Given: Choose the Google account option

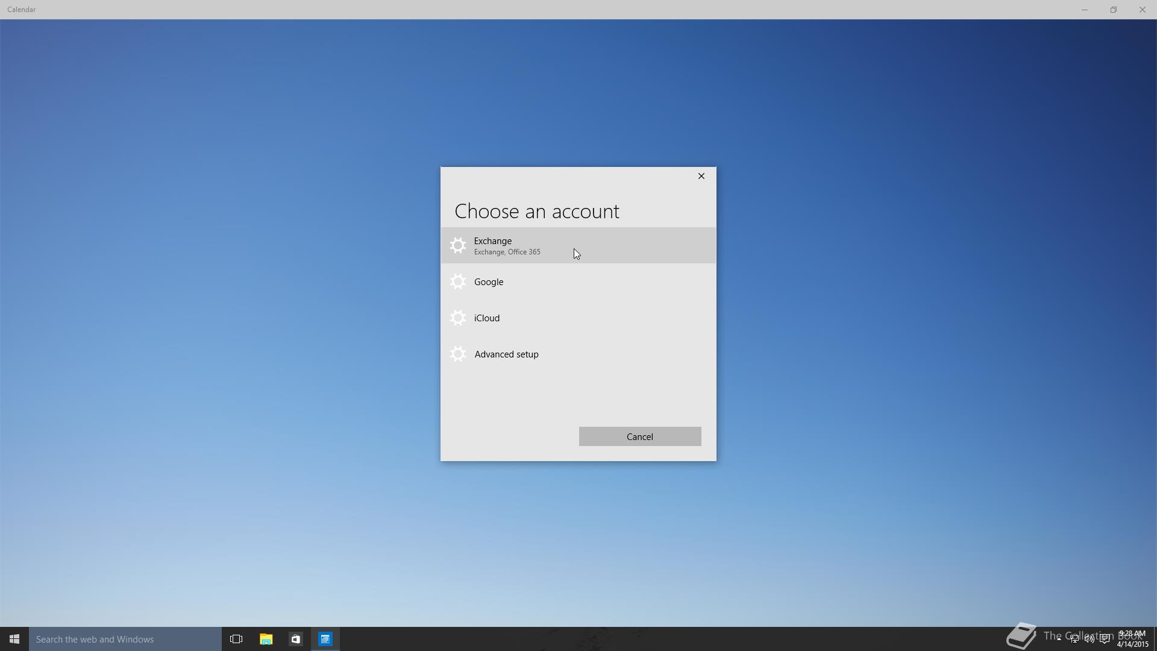Looking at the screenshot, I should [578, 281].
